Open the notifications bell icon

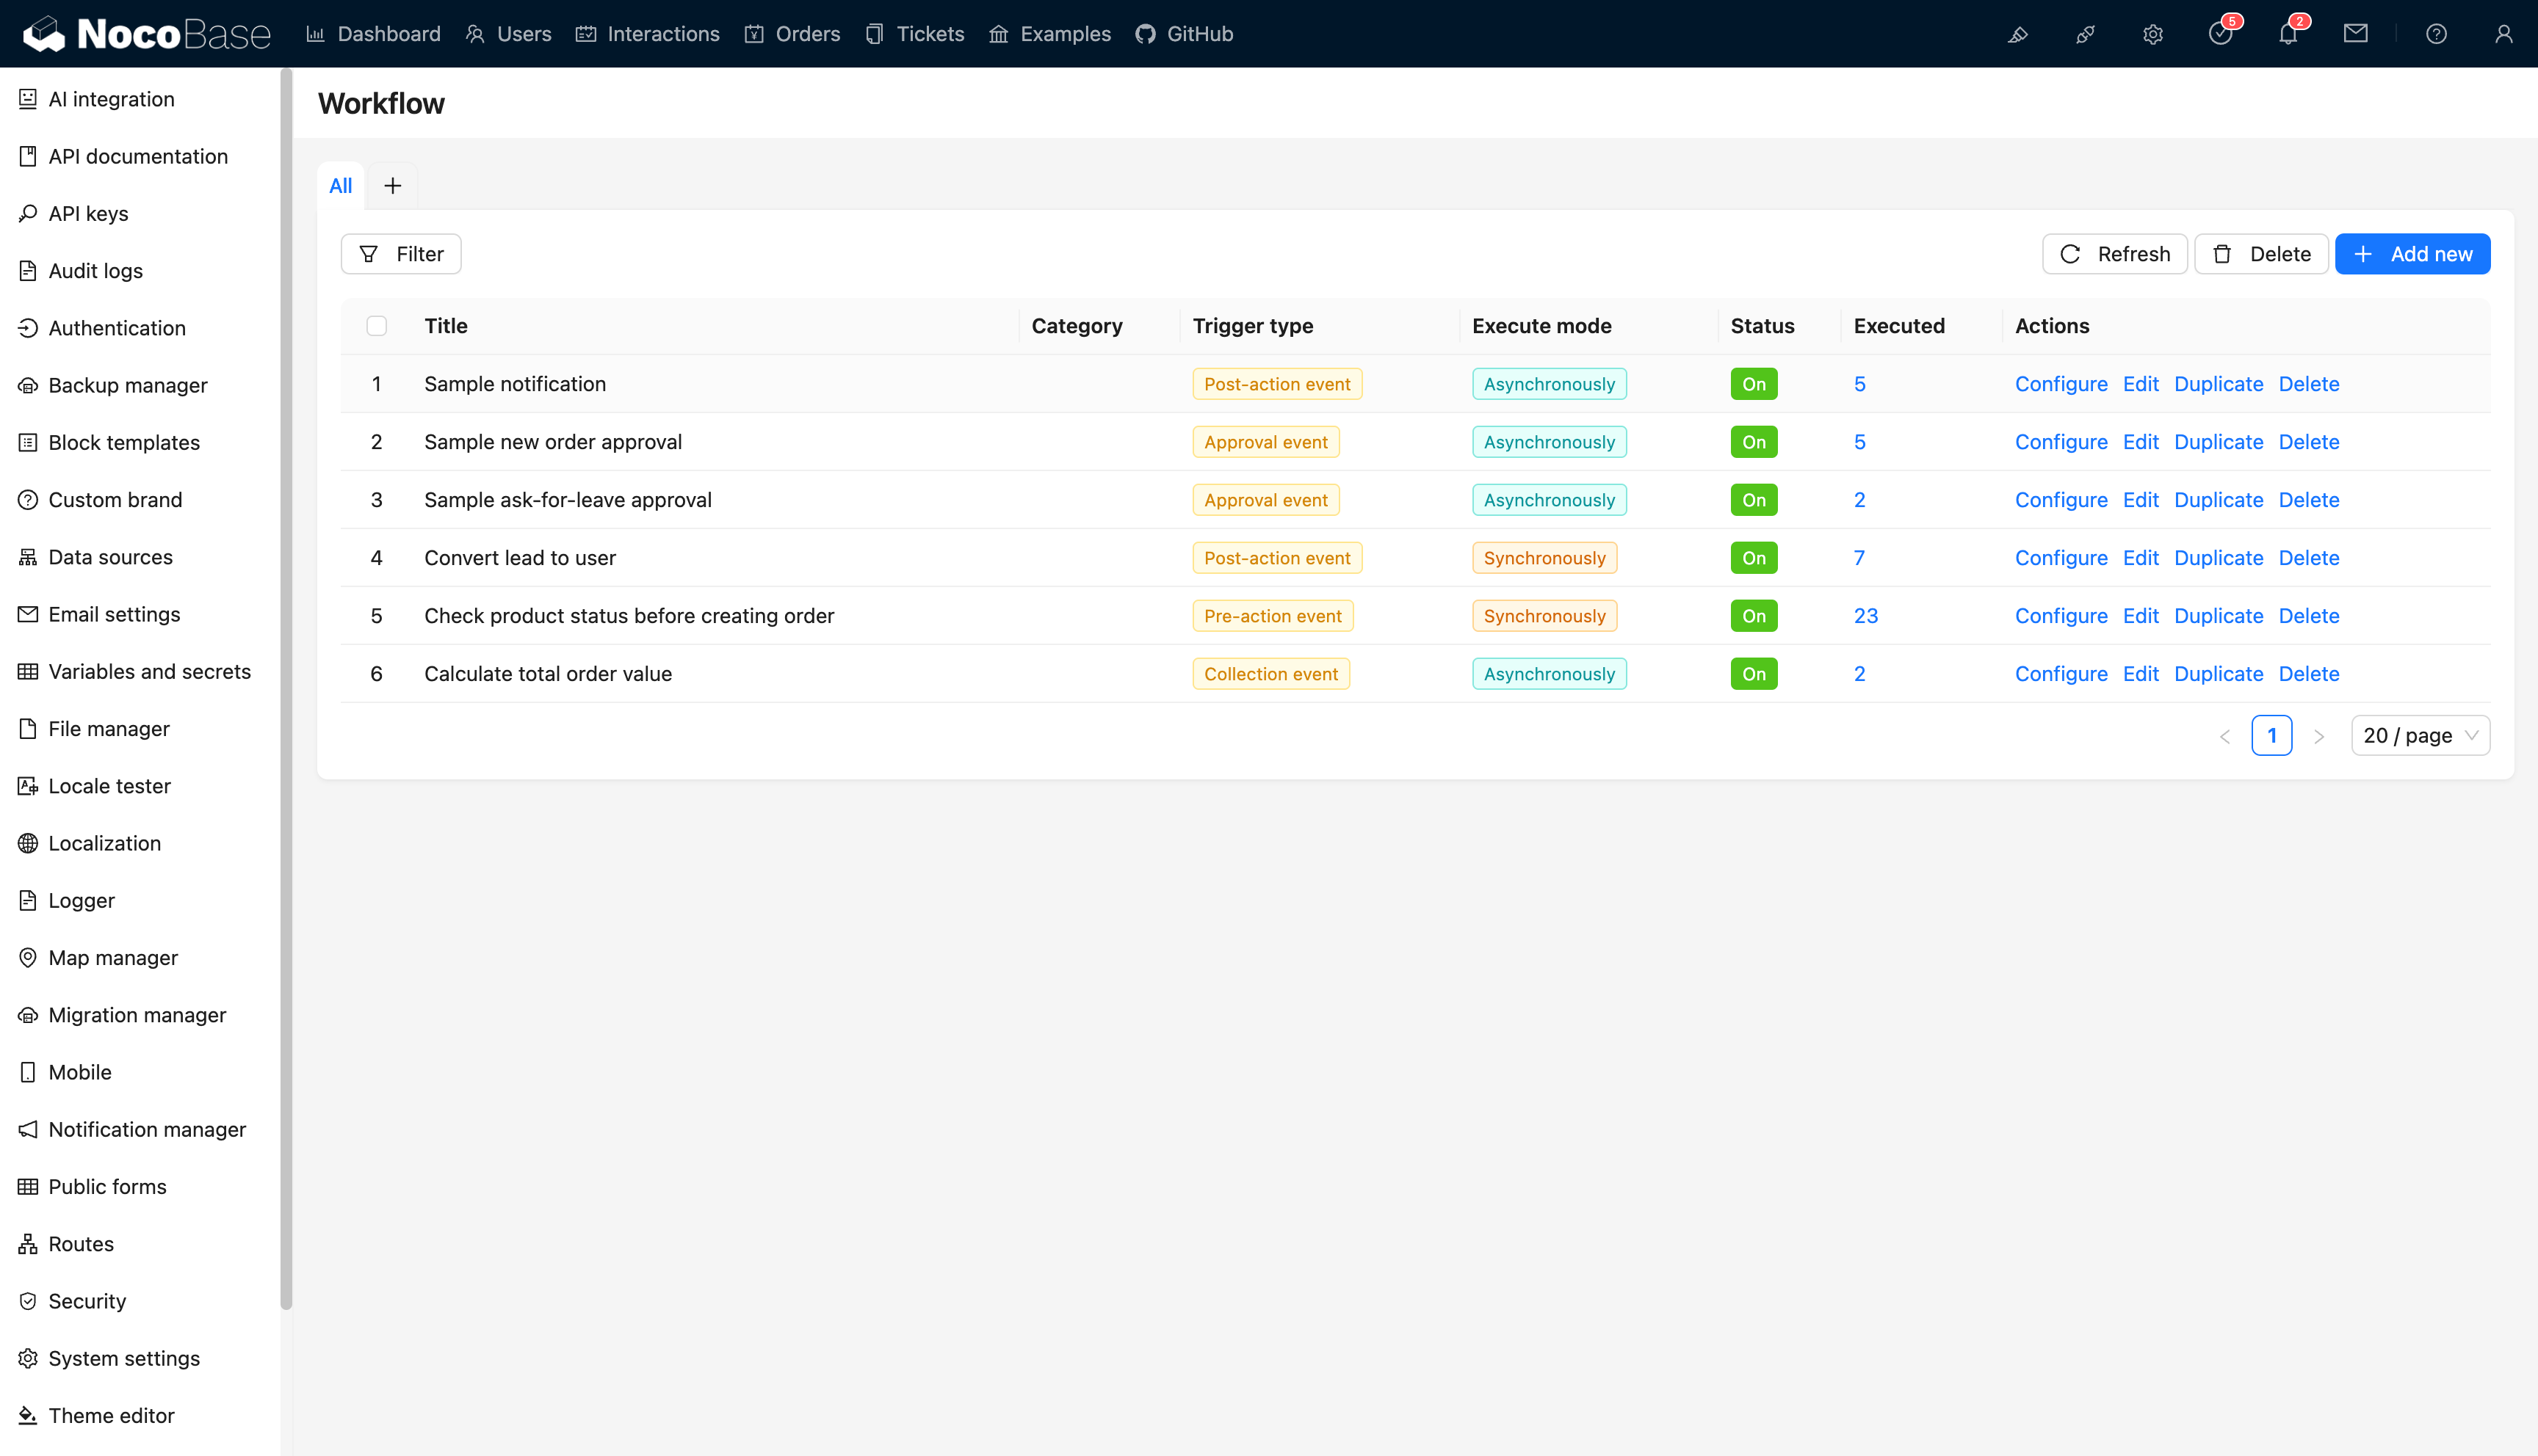coord(2289,34)
